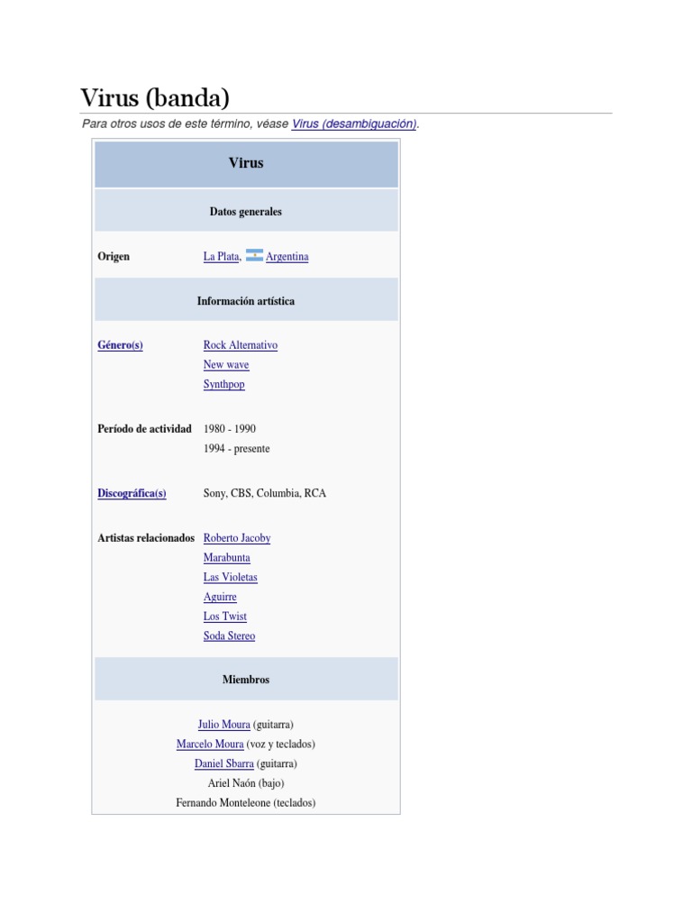Open the Daniel Sbarra member link
692x923 pixels.
[224, 763]
